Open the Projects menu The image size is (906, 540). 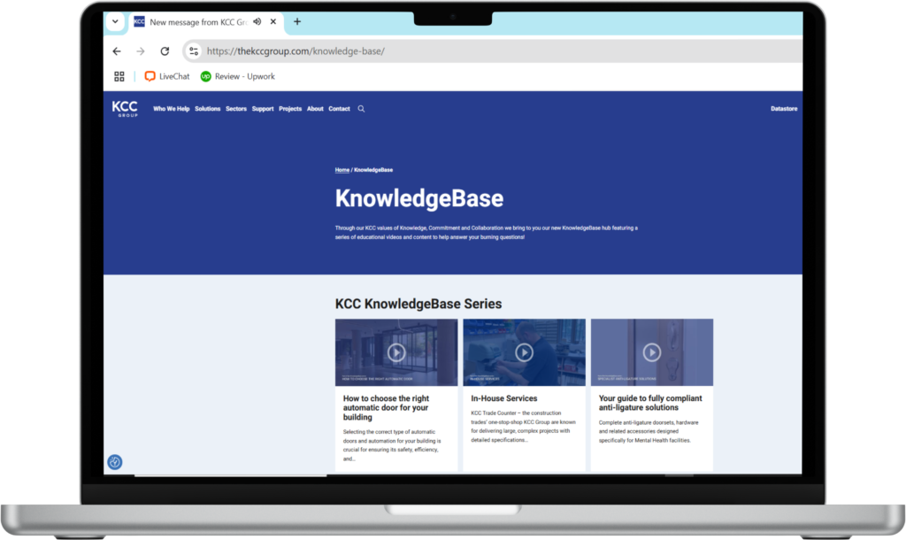coord(290,109)
